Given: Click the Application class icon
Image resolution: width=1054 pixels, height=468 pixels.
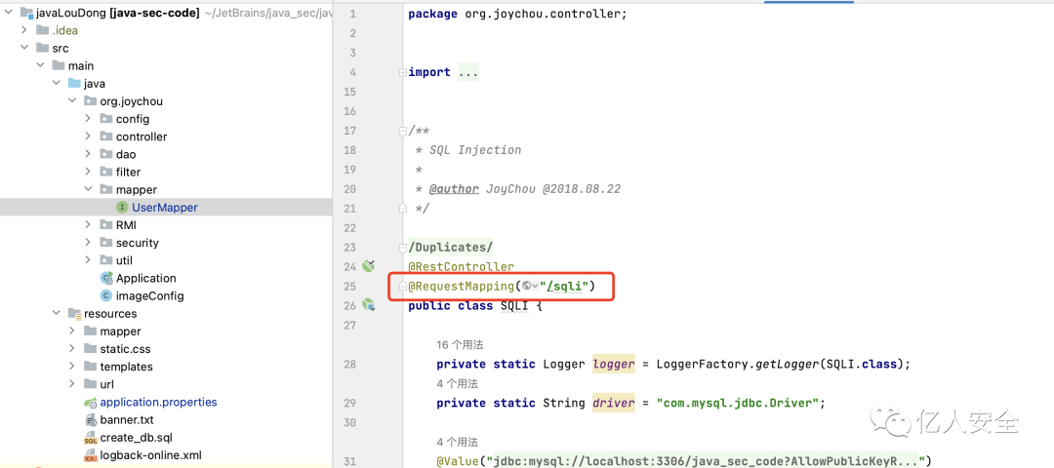Looking at the screenshot, I should [x=106, y=278].
